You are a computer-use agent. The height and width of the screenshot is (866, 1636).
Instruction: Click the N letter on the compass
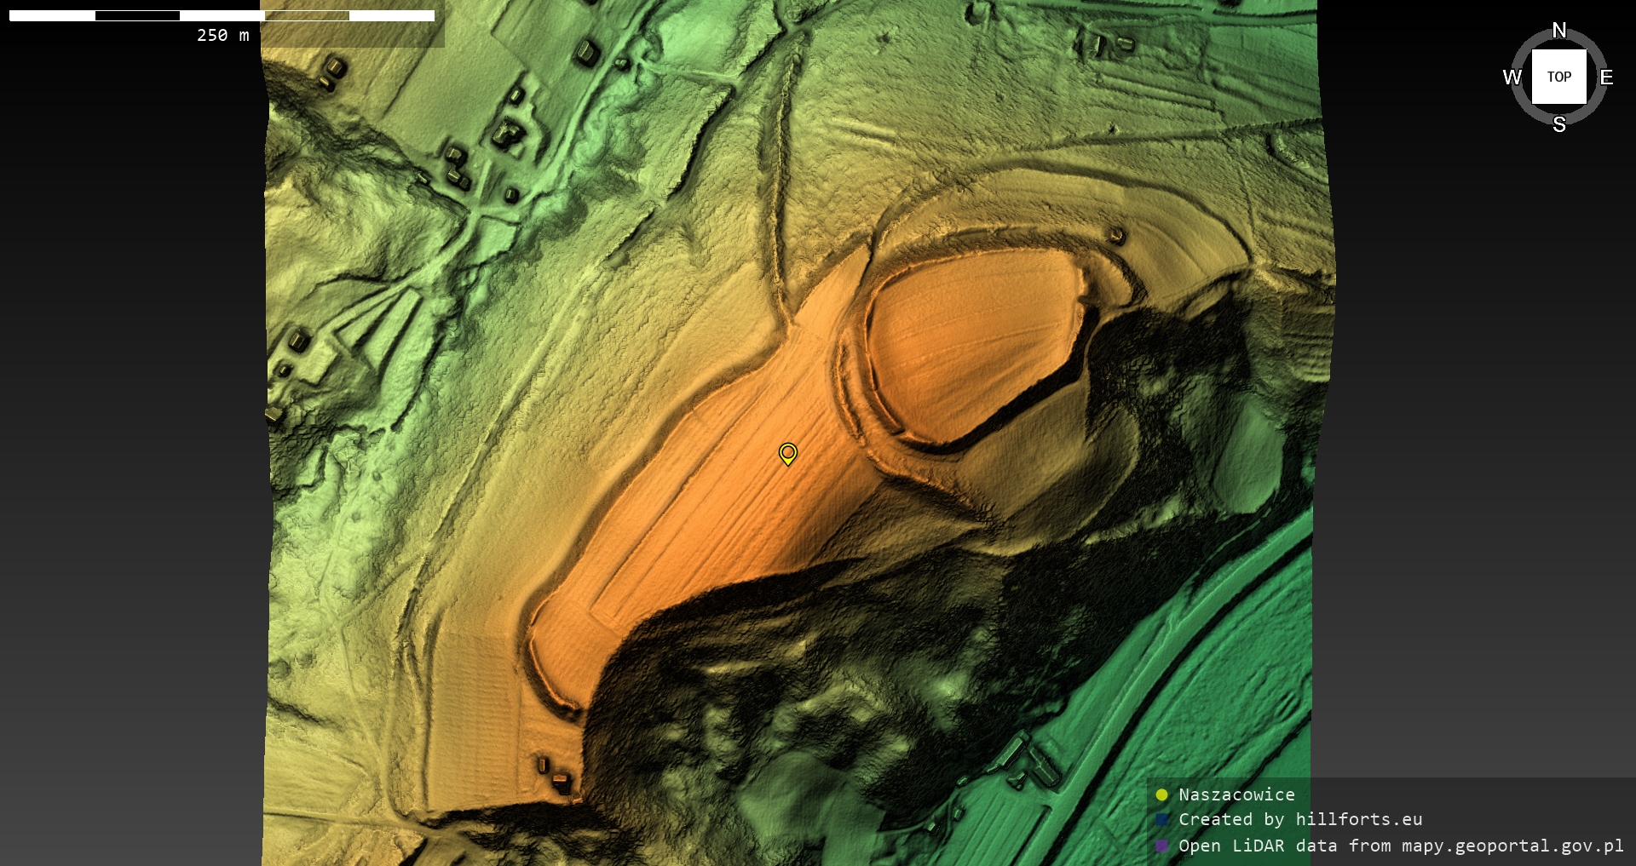click(1558, 31)
